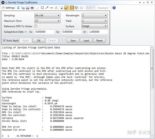Click the 'Maximum fit error' line
The height and width of the screenshot is (139, 155).
pos(37,130)
